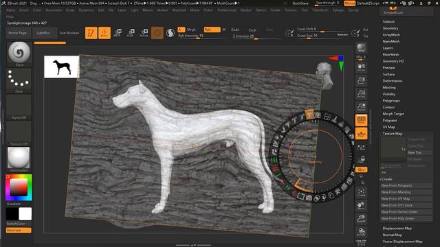
Task: Open the Alpha Off selector
Action: (19, 107)
